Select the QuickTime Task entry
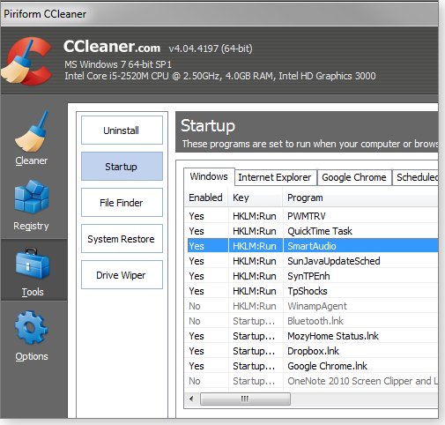This screenshot has height=425, width=445. click(311, 231)
